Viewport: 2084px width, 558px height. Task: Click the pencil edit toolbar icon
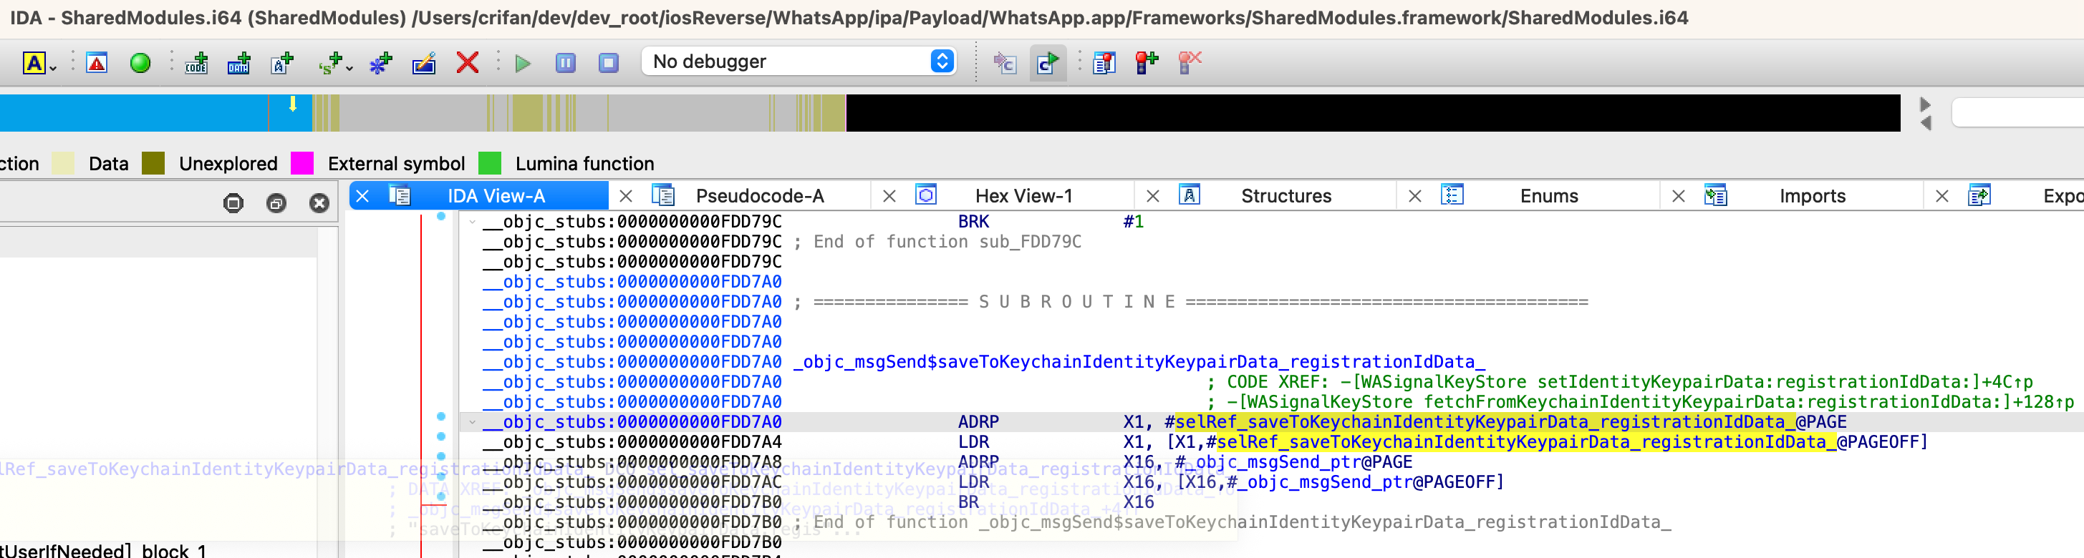pos(424,62)
